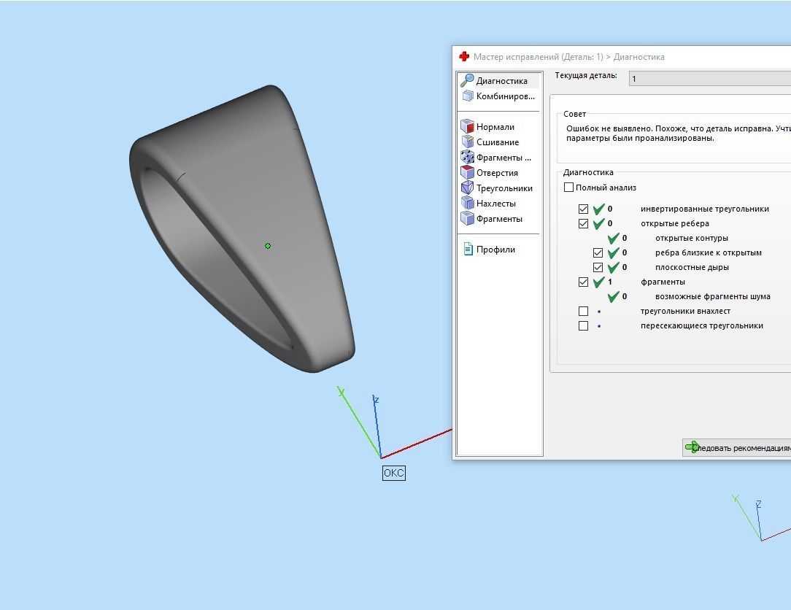This screenshot has width=791, height=610.
Task: Click the Фрагменты cube icon below Нахлесты
Action: 467,218
